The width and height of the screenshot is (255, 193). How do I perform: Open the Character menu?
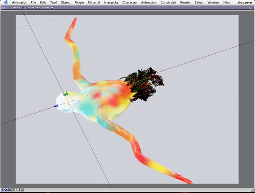coord(130,3)
